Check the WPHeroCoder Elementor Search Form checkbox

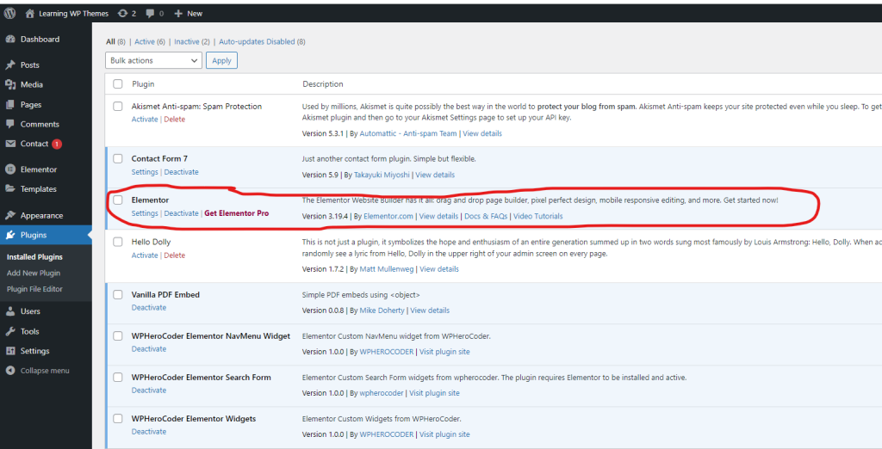pos(117,377)
